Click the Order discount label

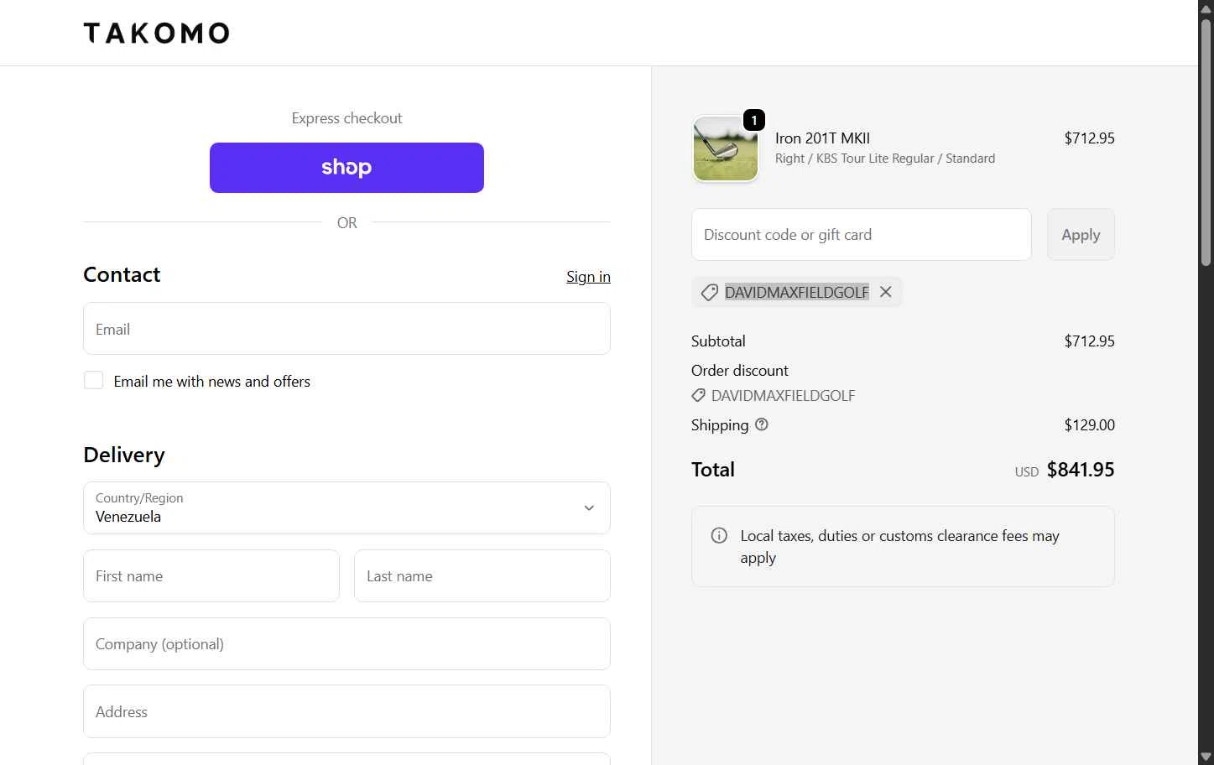click(740, 371)
